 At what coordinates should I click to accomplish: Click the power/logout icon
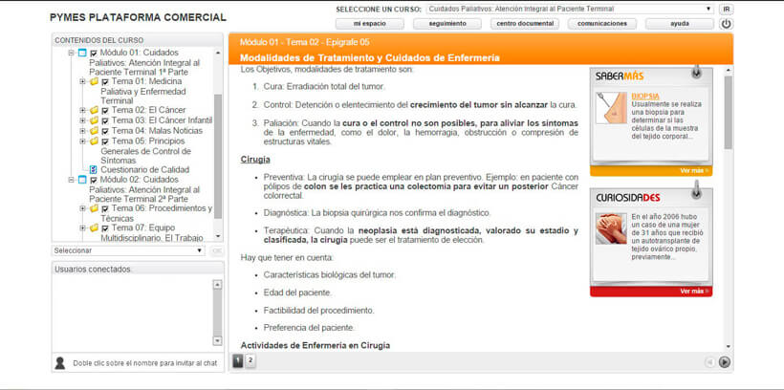726,24
